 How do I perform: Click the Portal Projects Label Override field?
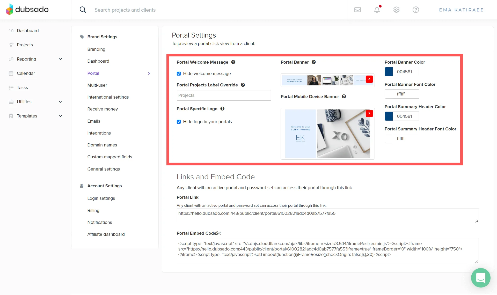coord(224,95)
